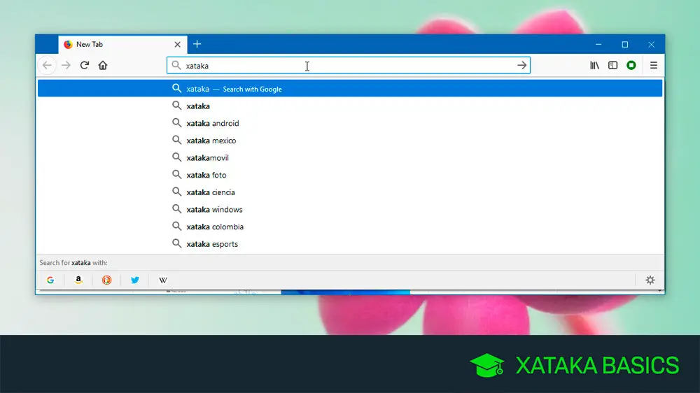This screenshot has height=393, width=700.
Task: Open the Library icon in toolbar
Action: [x=594, y=66]
